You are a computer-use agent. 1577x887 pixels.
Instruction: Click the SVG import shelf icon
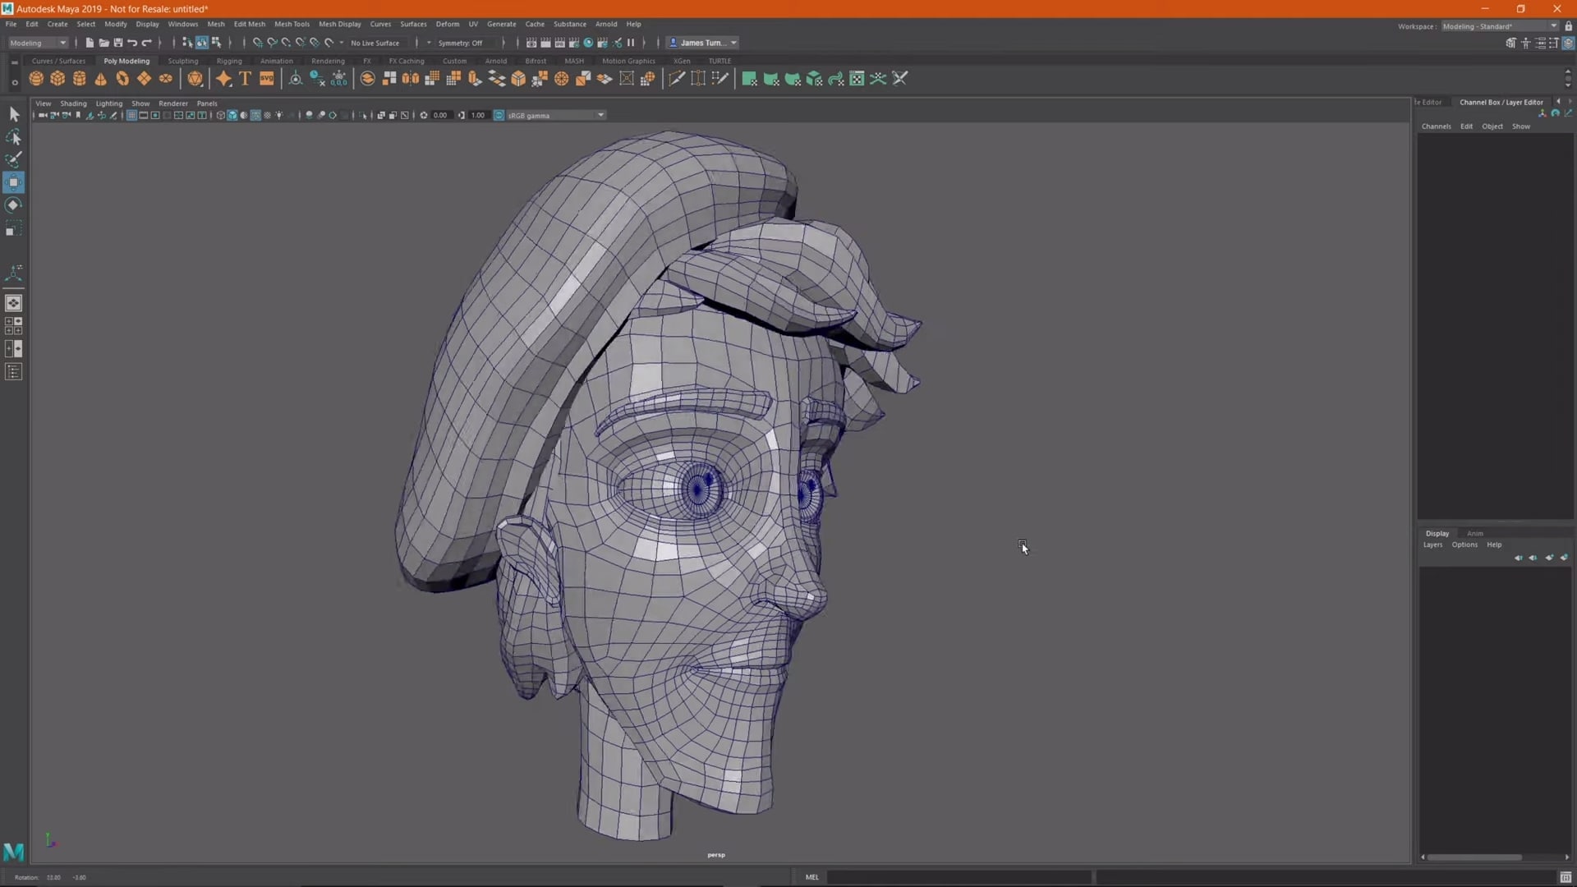(267, 79)
